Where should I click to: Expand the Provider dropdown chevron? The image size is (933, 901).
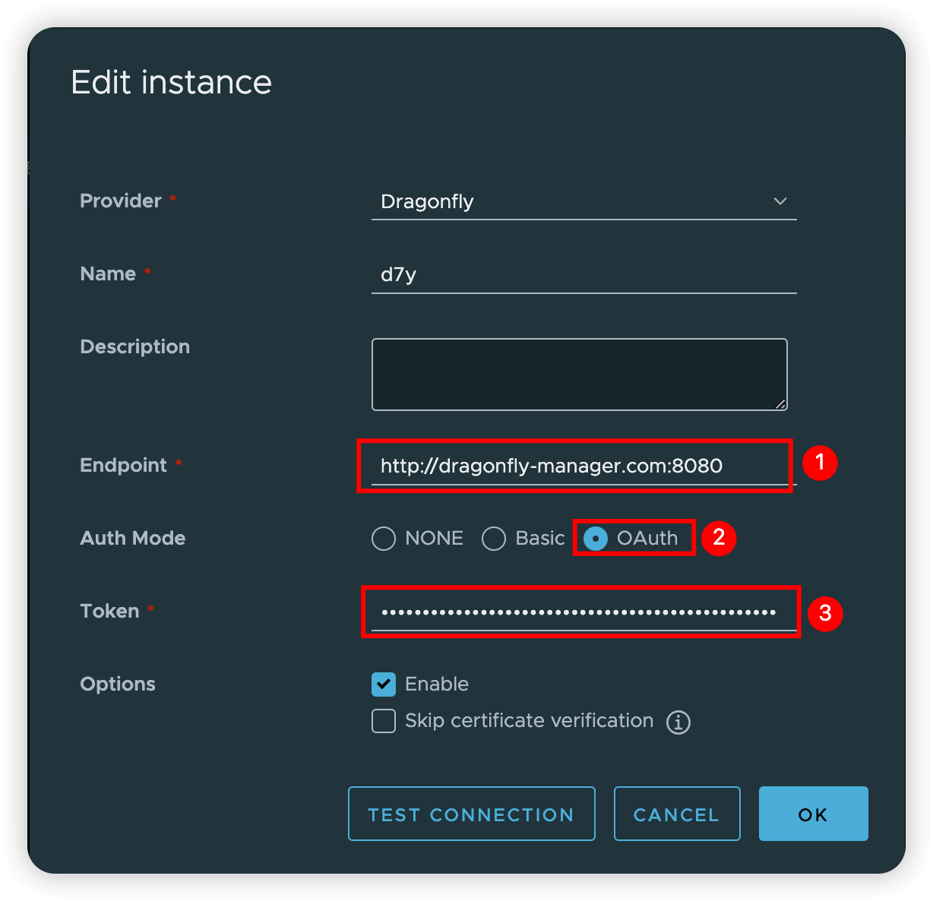pos(780,201)
